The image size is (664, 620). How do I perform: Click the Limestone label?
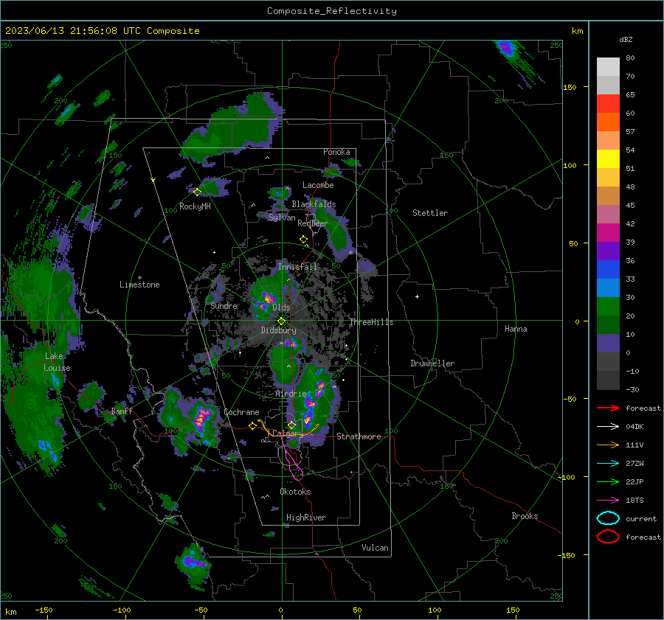click(139, 285)
